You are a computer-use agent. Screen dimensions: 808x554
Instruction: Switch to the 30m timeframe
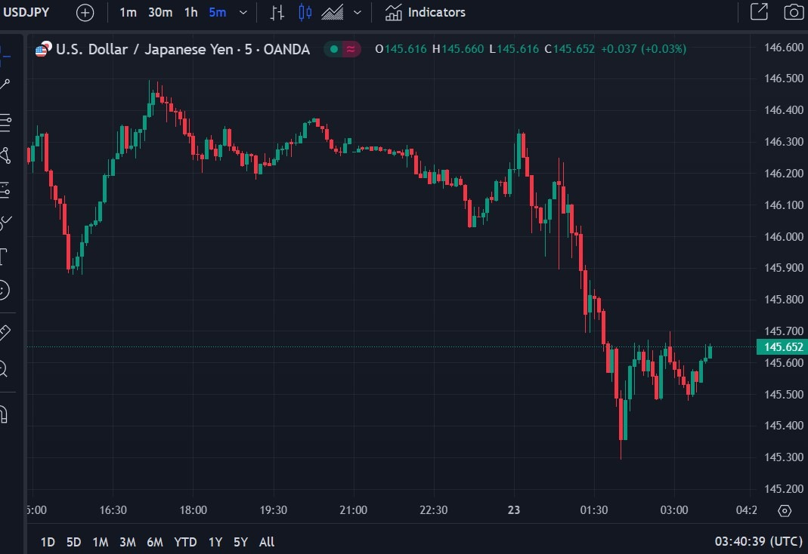click(x=160, y=12)
